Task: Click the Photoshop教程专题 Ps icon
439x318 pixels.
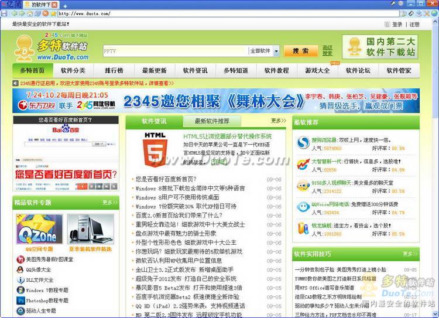Action: pos(20,300)
